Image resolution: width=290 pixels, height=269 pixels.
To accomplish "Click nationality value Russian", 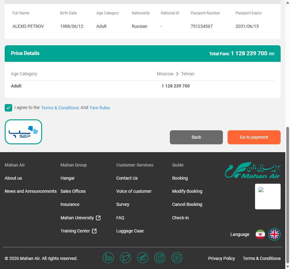I will 140,26.
